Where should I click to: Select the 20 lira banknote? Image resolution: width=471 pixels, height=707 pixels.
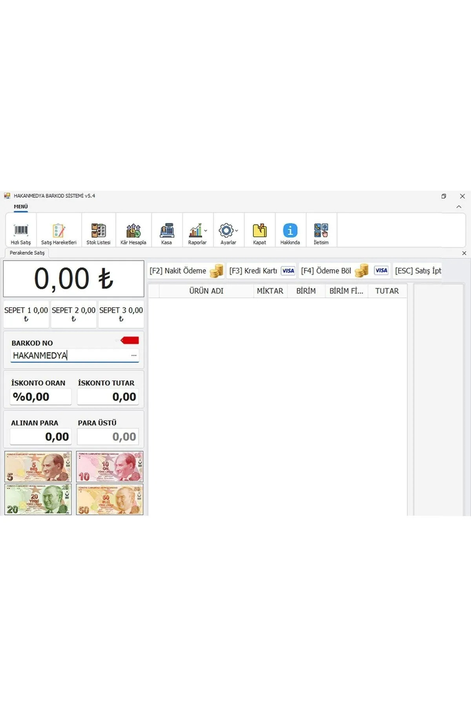38,499
